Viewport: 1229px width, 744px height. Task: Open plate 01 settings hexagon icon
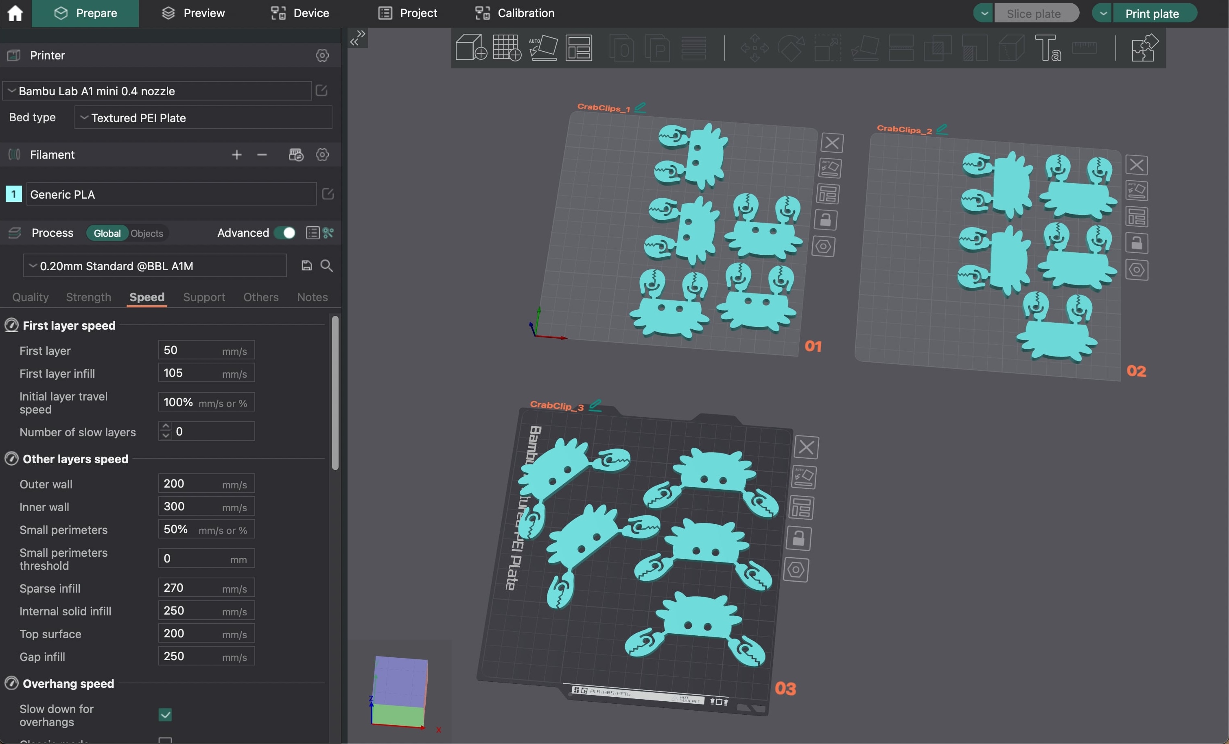[824, 247]
